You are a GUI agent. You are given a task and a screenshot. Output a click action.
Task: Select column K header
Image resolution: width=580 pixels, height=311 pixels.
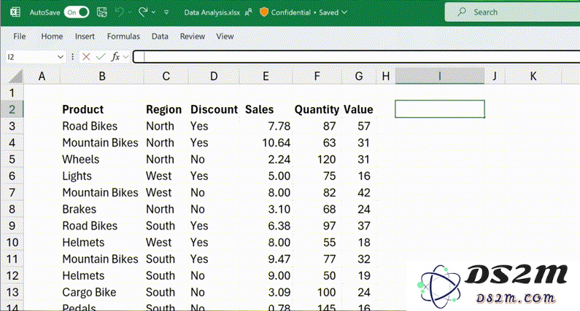(x=533, y=76)
